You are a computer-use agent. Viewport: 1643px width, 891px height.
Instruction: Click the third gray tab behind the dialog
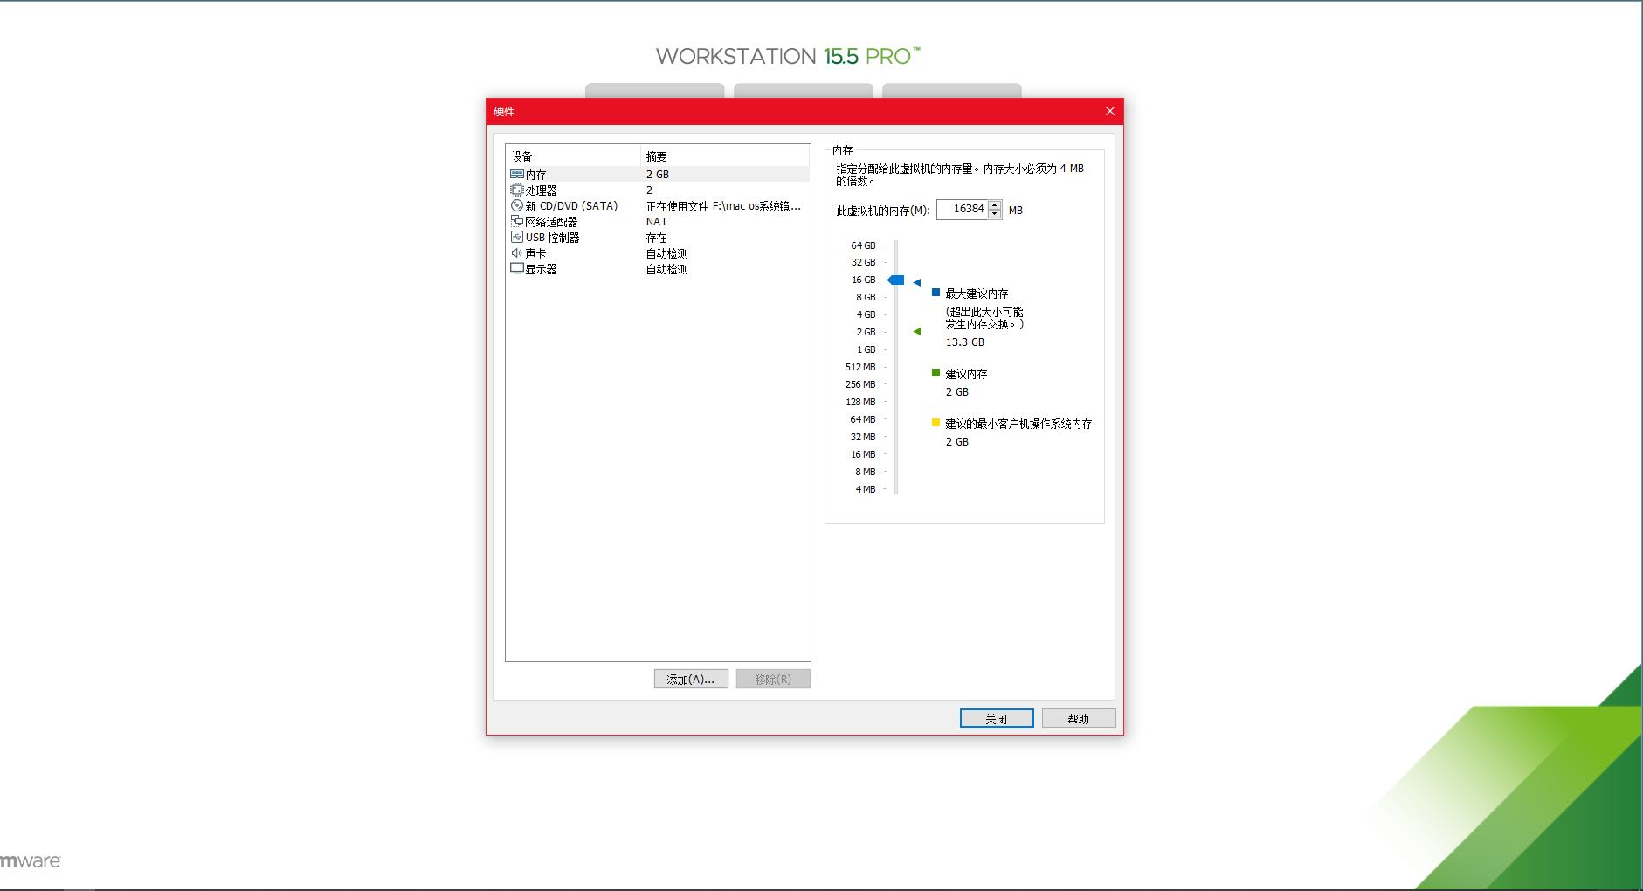point(952,91)
